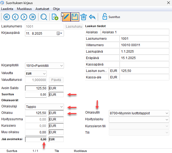Viewport: 172px width, 153px height.
Task: Click the Päivitä exchange rate button
Action: click(56, 80)
